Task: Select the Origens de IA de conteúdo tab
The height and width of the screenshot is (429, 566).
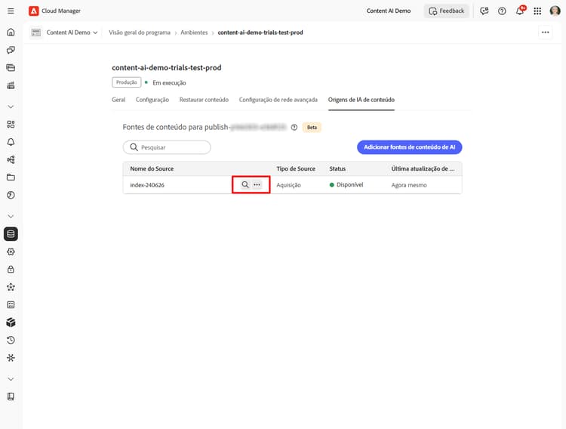Action: pyautogui.click(x=361, y=100)
